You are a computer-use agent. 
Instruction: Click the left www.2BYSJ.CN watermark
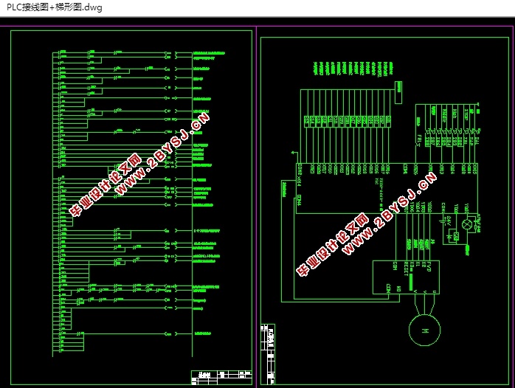pos(162,154)
